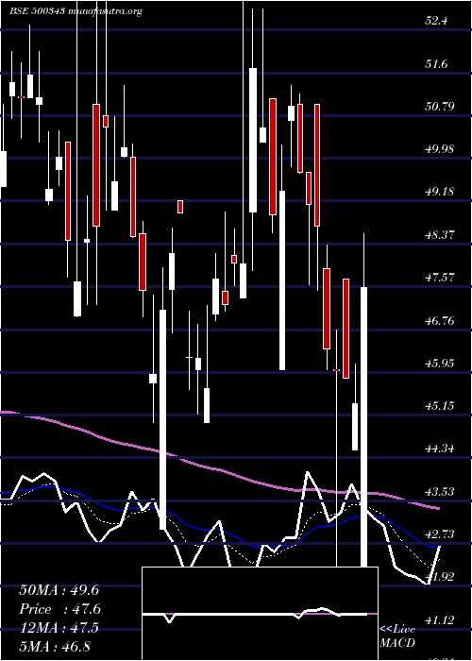Click the 48.37 price axis label
Screen dimensions: 472x661
pyautogui.click(x=440, y=235)
